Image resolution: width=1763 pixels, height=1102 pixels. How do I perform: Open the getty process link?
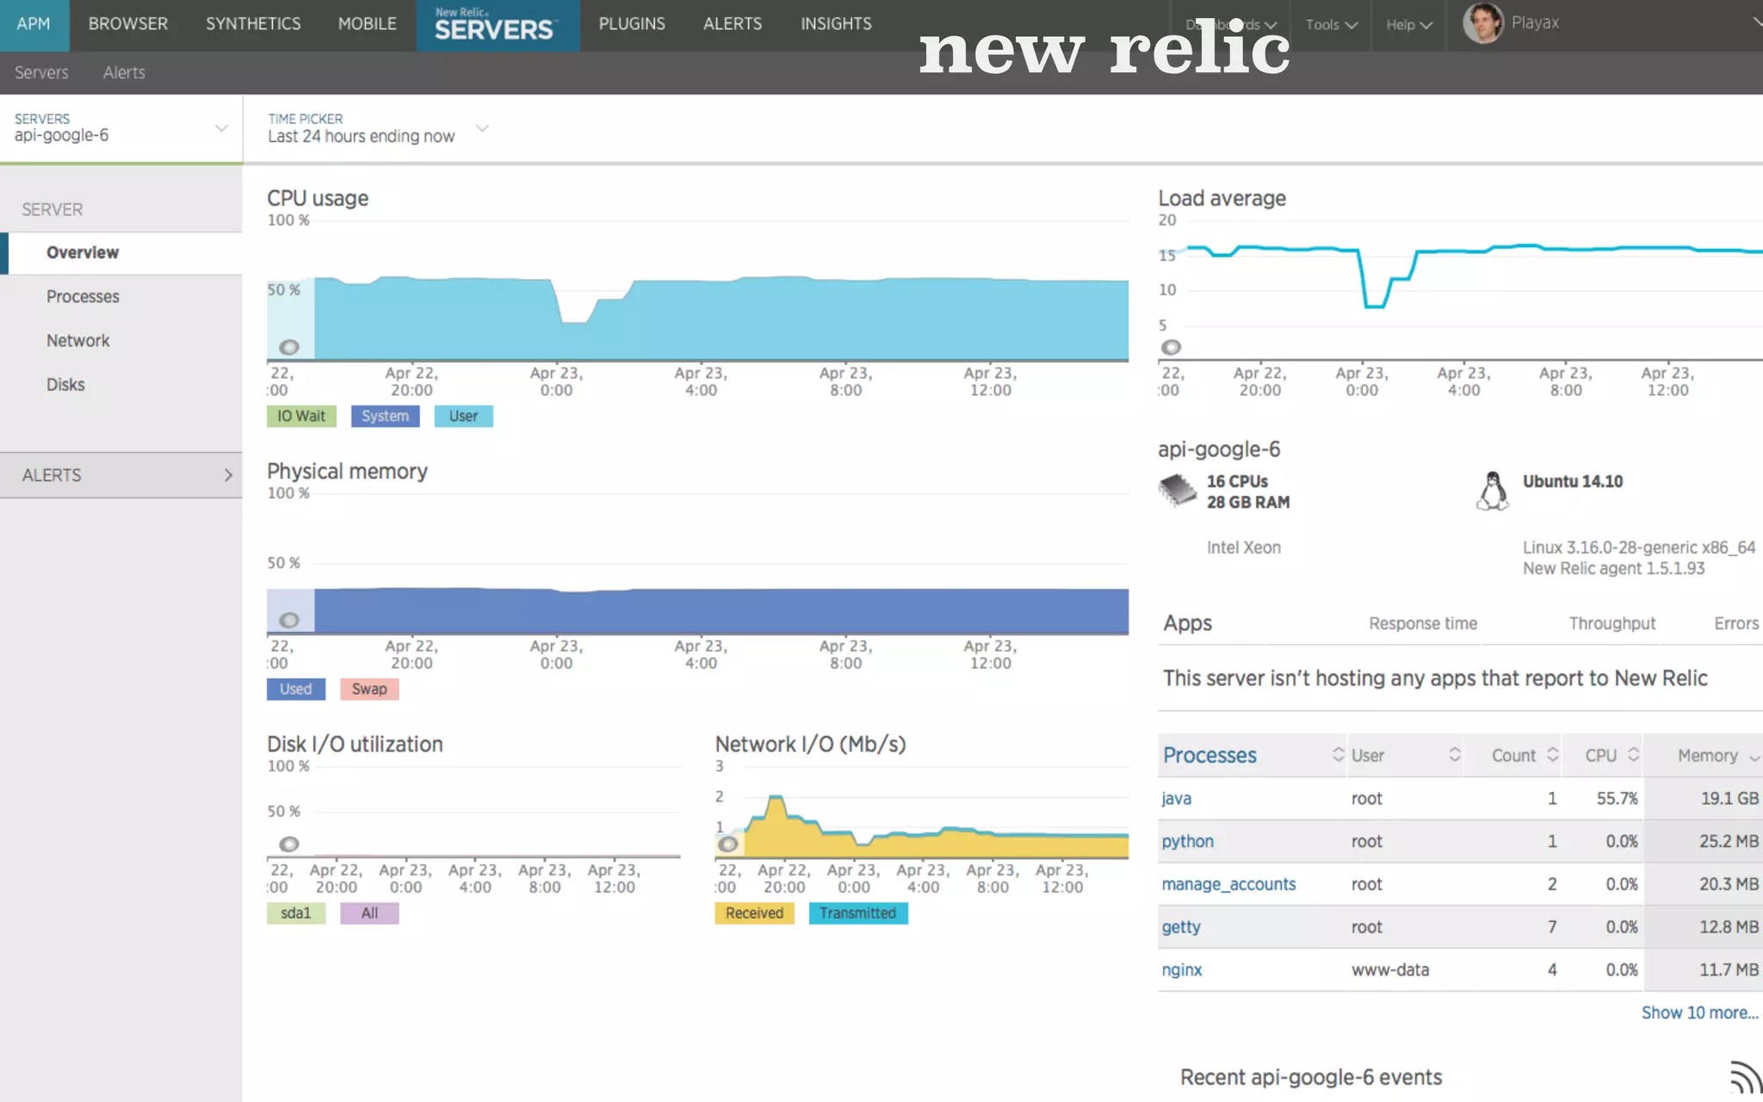pos(1180,928)
